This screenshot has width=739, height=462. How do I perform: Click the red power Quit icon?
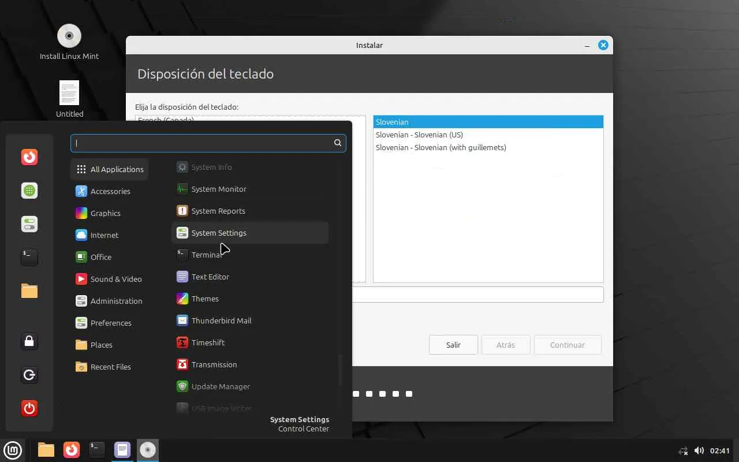click(x=29, y=409)
